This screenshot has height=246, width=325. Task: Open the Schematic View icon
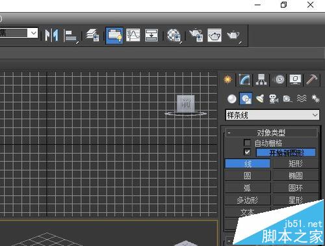[x=151, y=35]
